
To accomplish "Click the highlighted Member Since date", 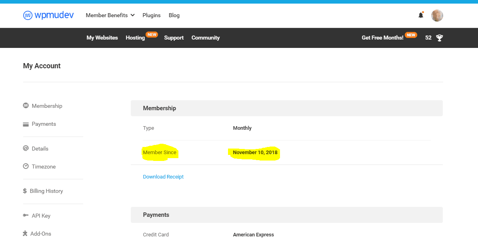I will click(255, 152).
